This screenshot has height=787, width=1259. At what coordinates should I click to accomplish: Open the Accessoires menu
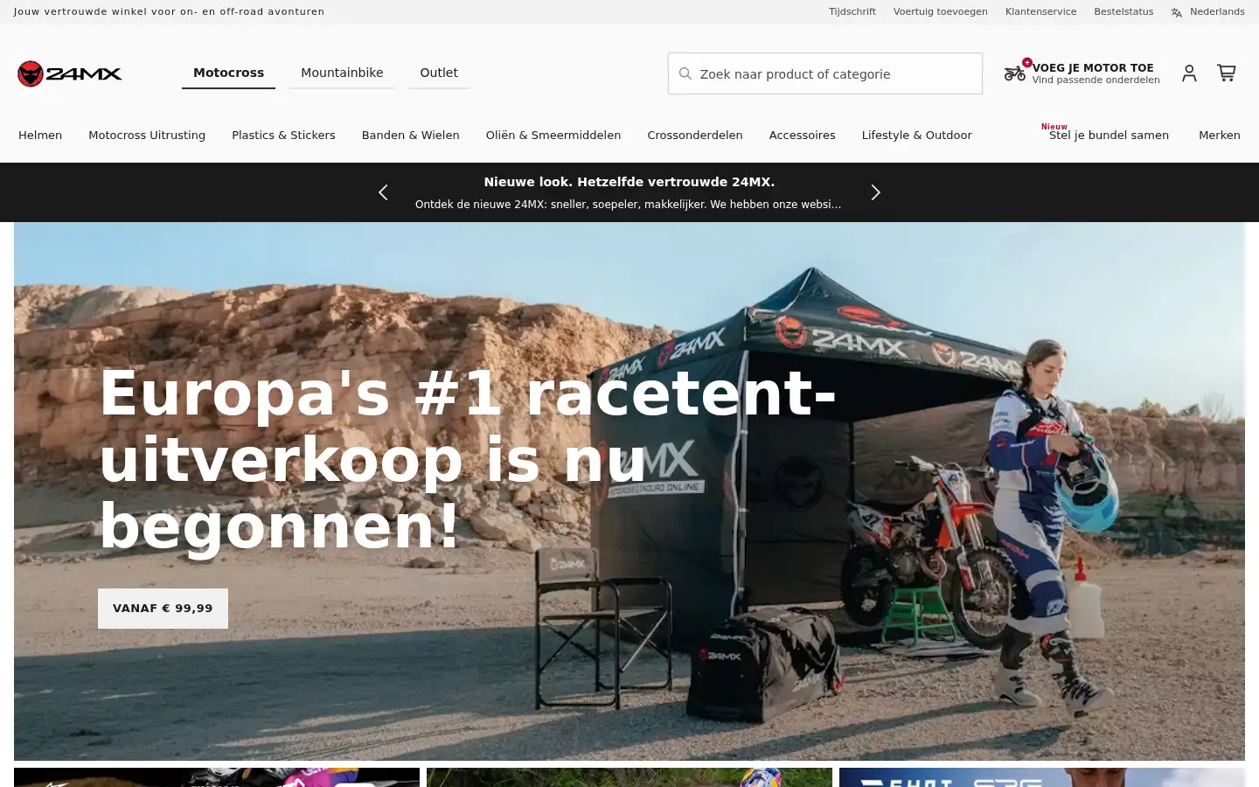(802, 136)
